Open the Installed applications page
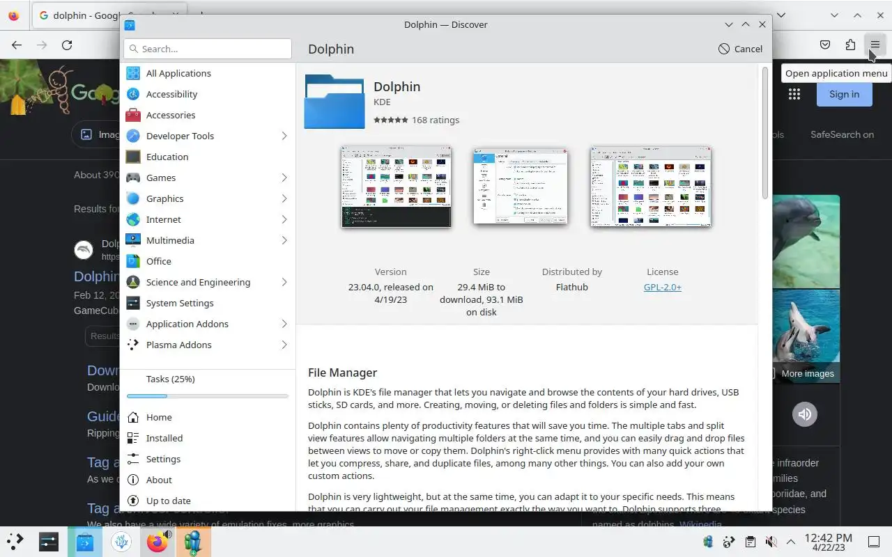The image size is (892, 557). point(208,438)
